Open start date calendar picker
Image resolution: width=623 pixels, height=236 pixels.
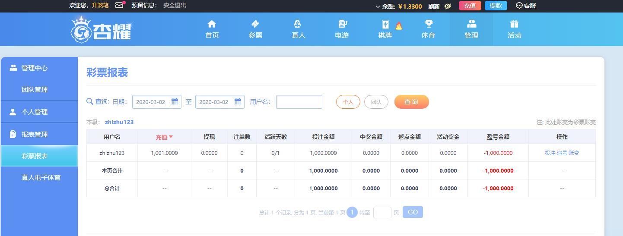[175, 102]
